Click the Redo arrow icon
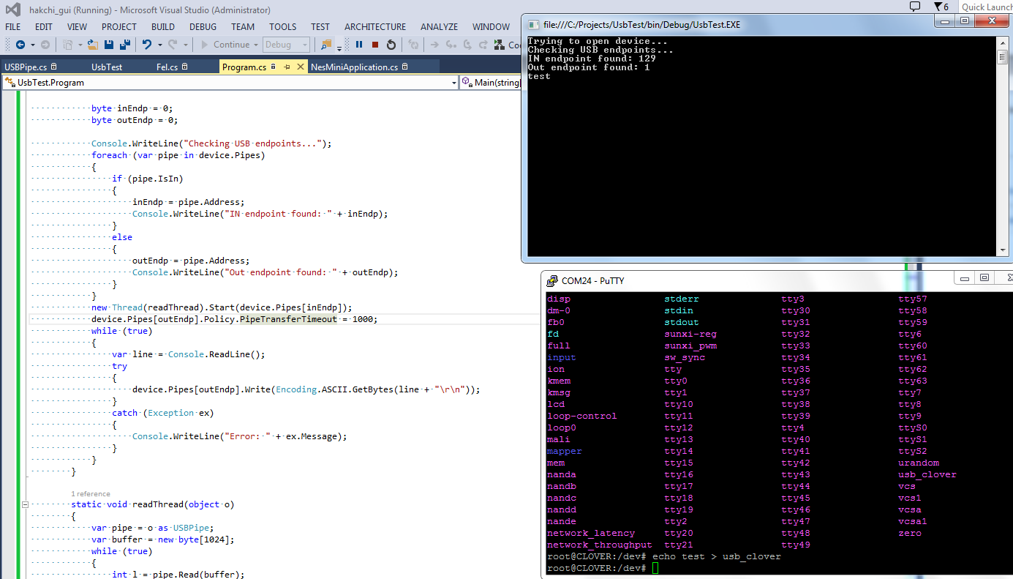The width and height of the screenshot is (1013, 579). [173, 45]
